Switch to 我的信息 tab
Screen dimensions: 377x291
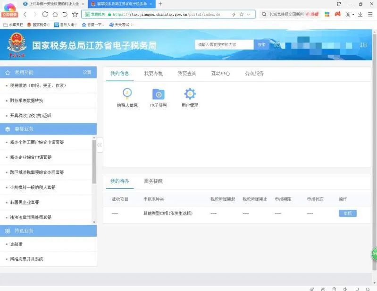120,73
